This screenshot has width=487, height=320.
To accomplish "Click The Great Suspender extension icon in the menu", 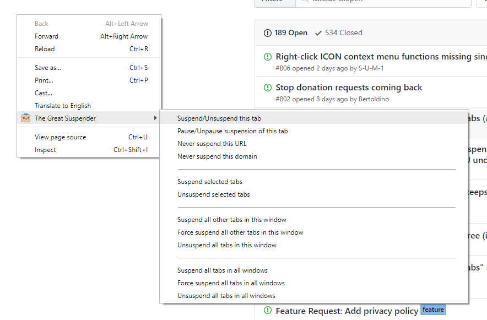I will [x=25, y=118].
